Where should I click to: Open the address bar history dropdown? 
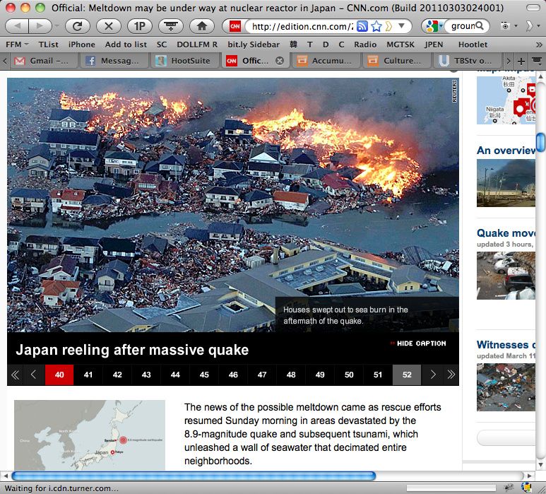pyautogui.click(x=402, y=26)
